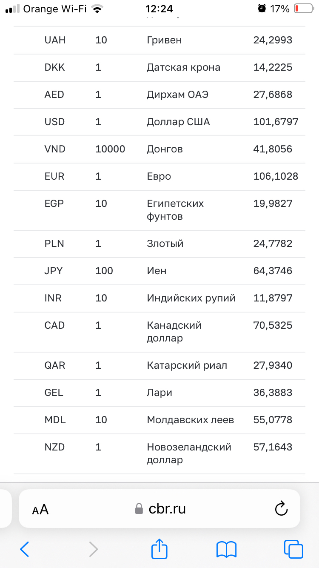Viewport: 319px width, 568px height.
Task: Show open tabs overview
Action: point(293,549)
